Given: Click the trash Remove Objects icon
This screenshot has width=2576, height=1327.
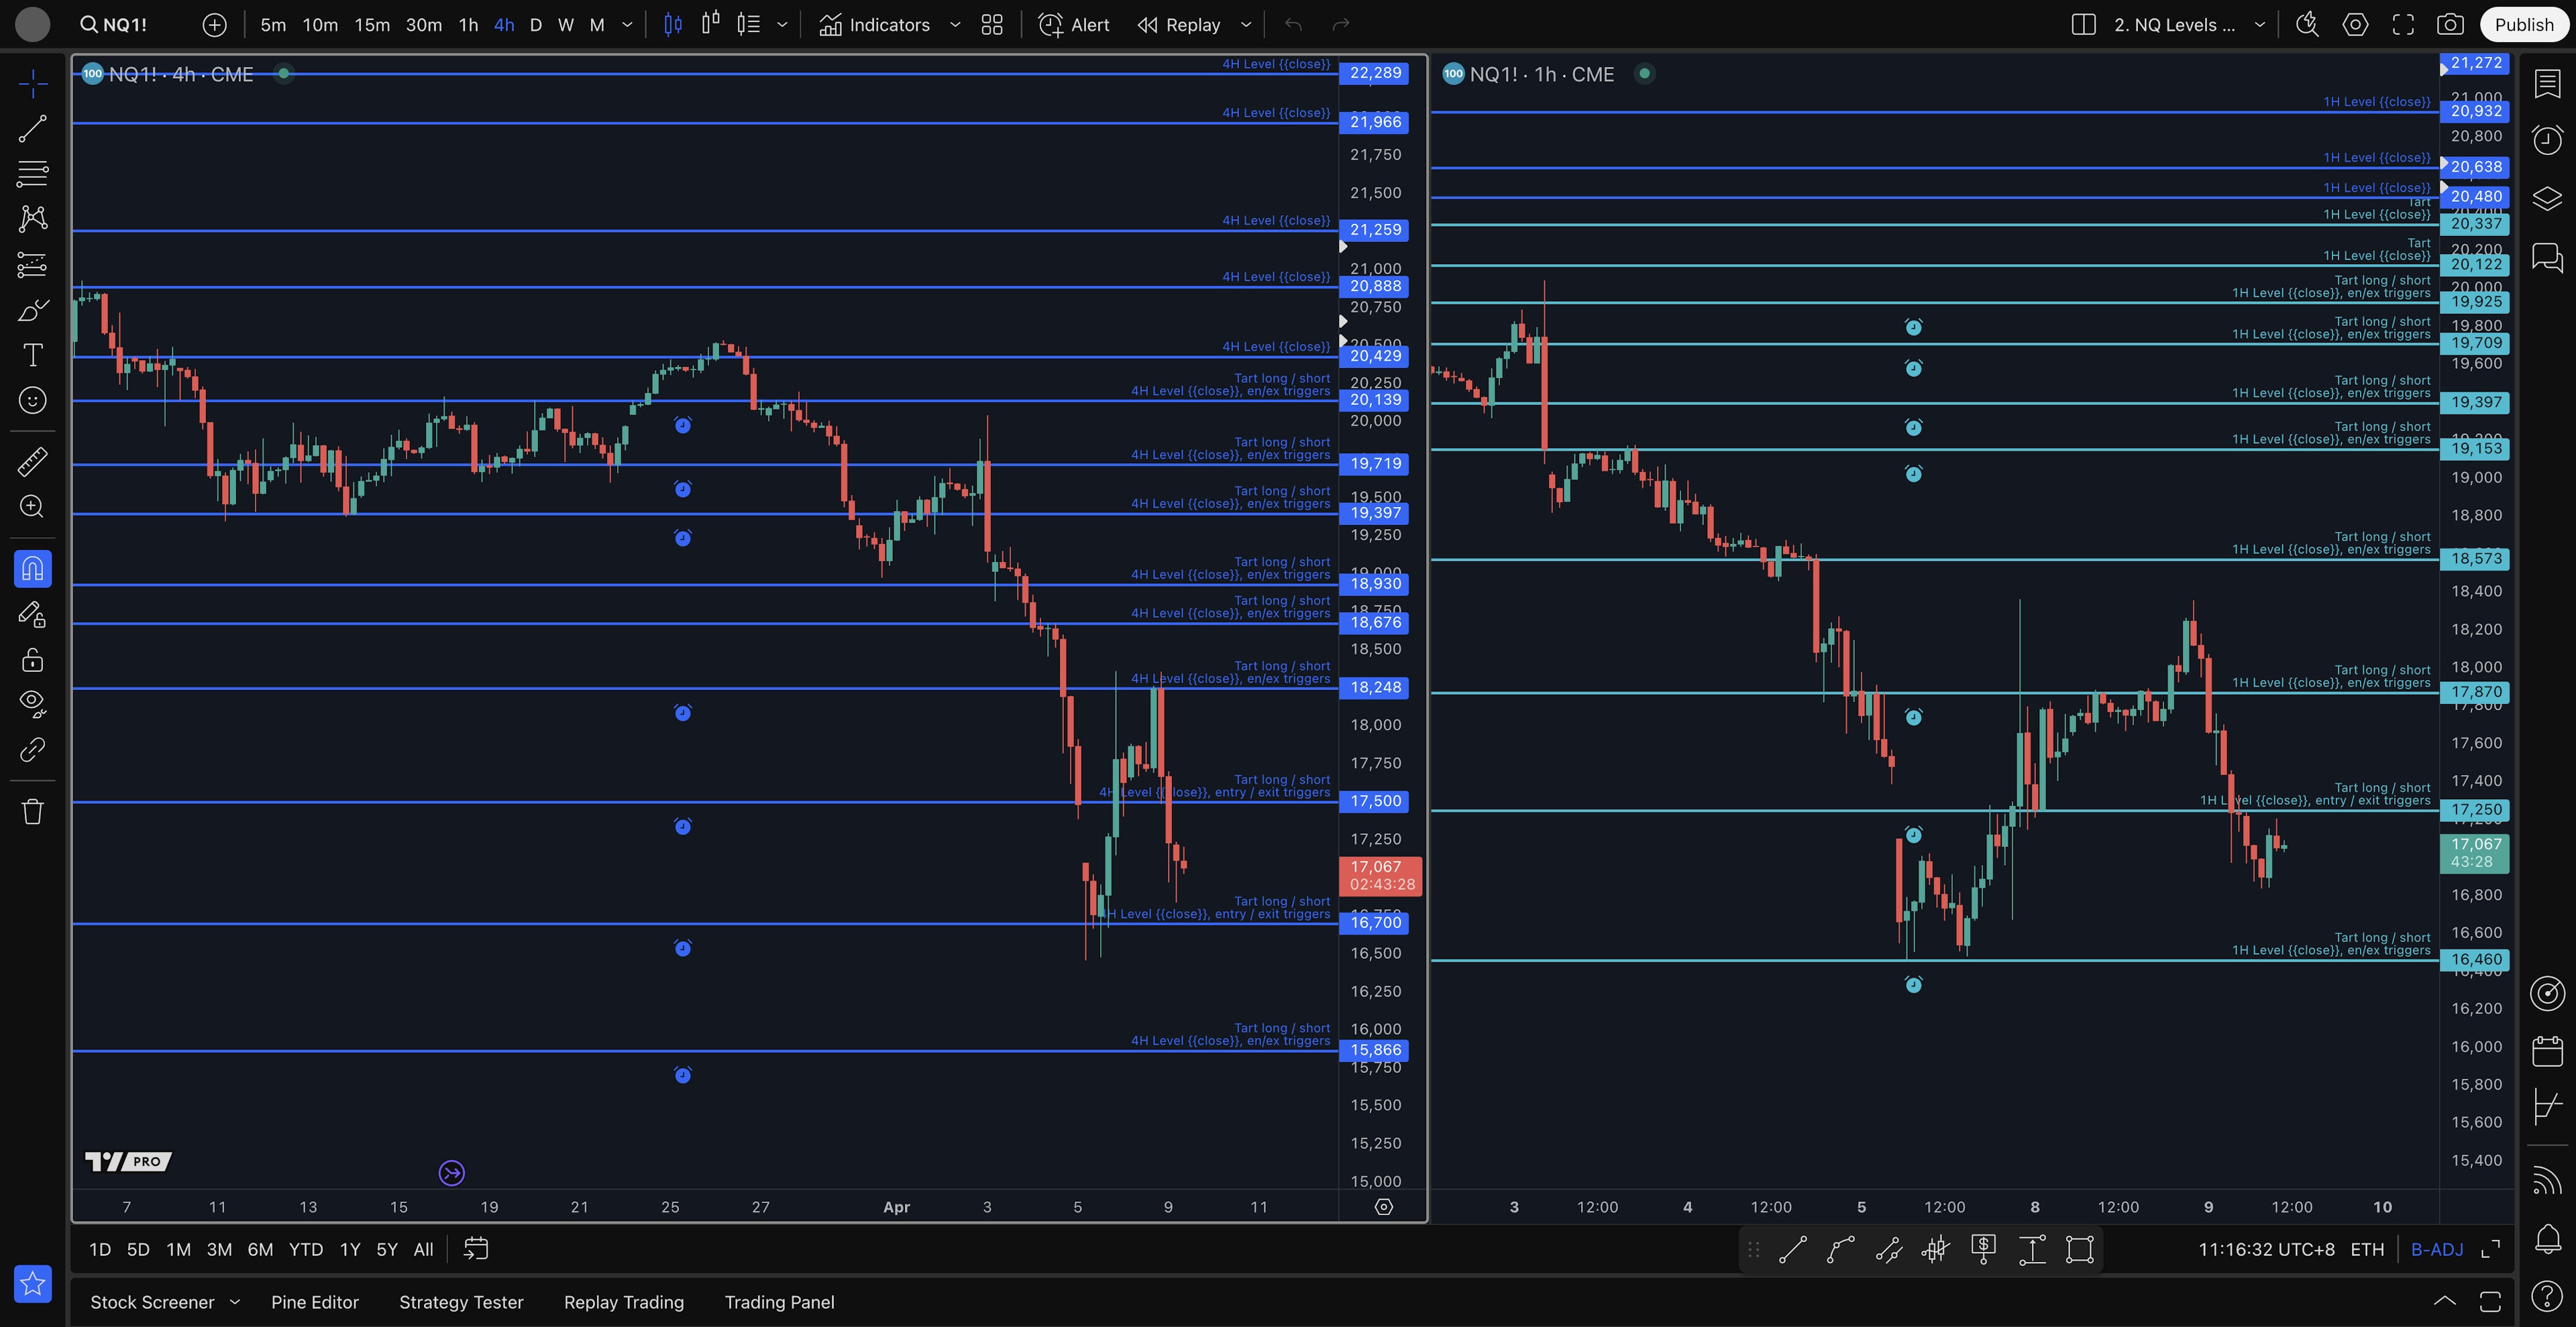Looking at the screenshot, I should [x=32, y=811].
